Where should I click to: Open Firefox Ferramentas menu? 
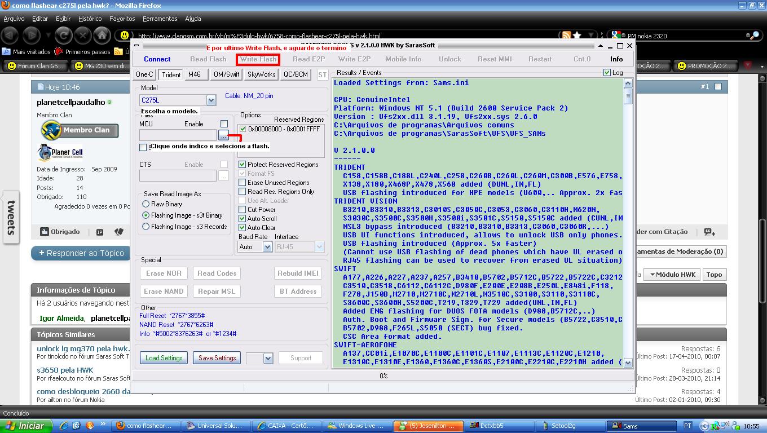pos(160,19)
